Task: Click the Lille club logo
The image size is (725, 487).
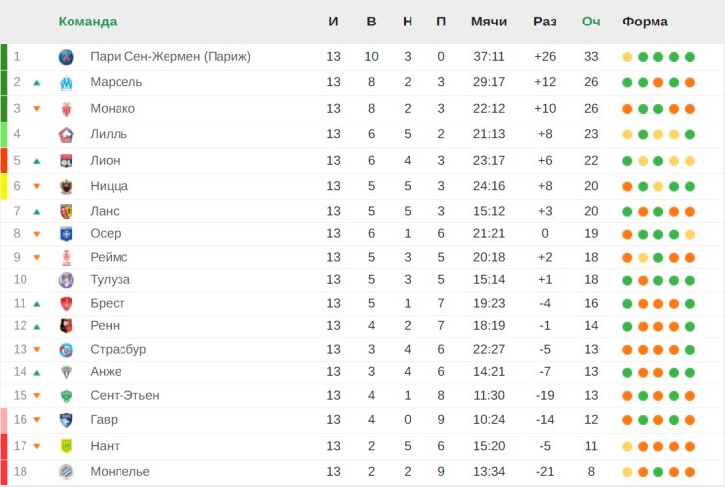Action: (x=66, y=135)
